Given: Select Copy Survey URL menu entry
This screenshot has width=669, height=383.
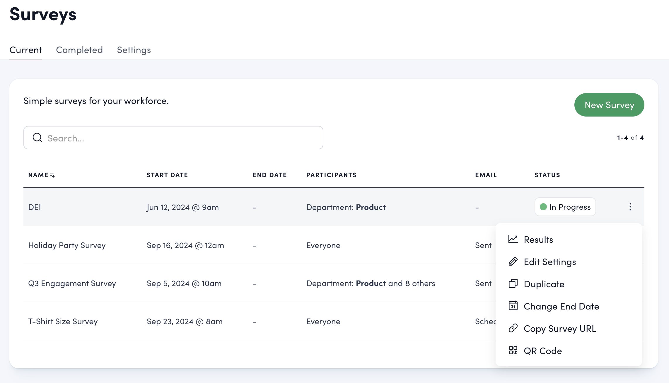Looking at the screenshot, I should (x=559, y=329).
